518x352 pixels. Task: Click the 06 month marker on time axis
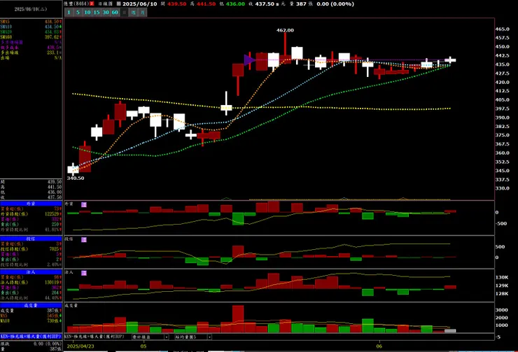pyautogui.click(x=379, y=346)
